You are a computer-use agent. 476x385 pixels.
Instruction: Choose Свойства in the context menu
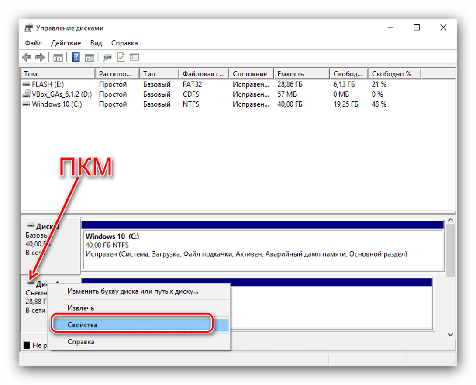click(x=82, y=325)
